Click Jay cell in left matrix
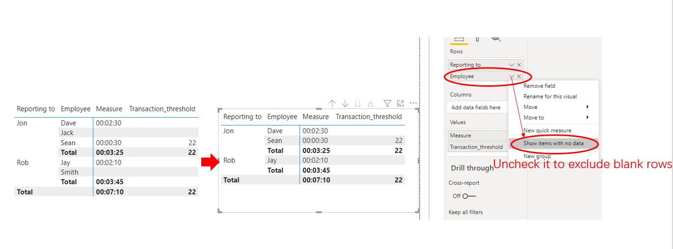Screen dimensions: 673x249 [66, 162]
